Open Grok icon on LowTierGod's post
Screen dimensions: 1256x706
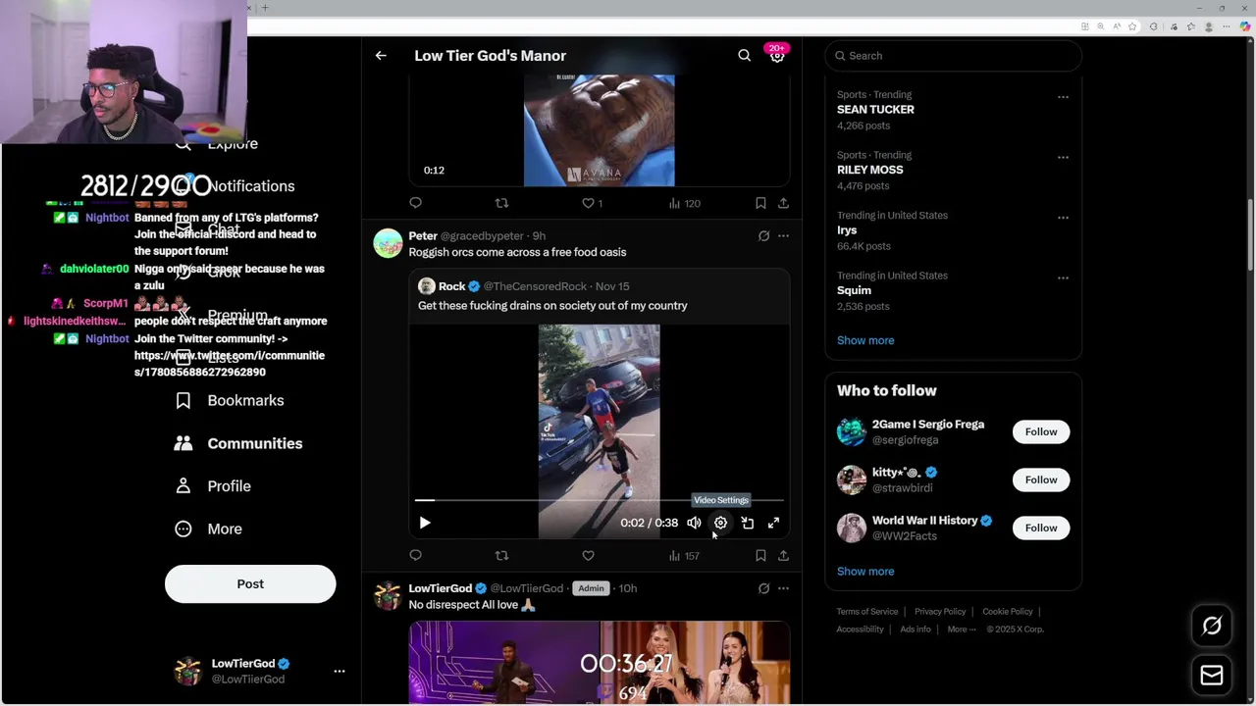tap(763, 588)
